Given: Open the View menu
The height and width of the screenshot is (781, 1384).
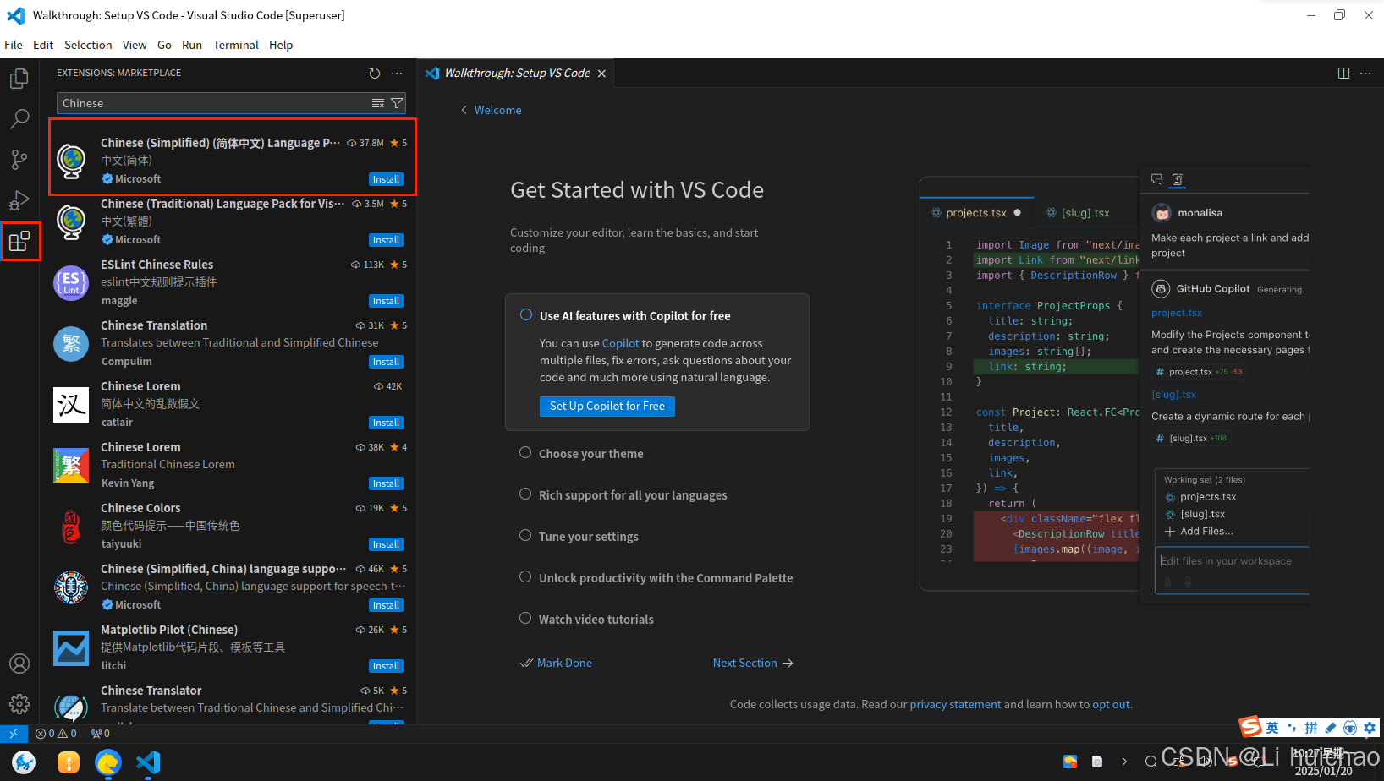Looking at the screenshot, I should 135,45.
